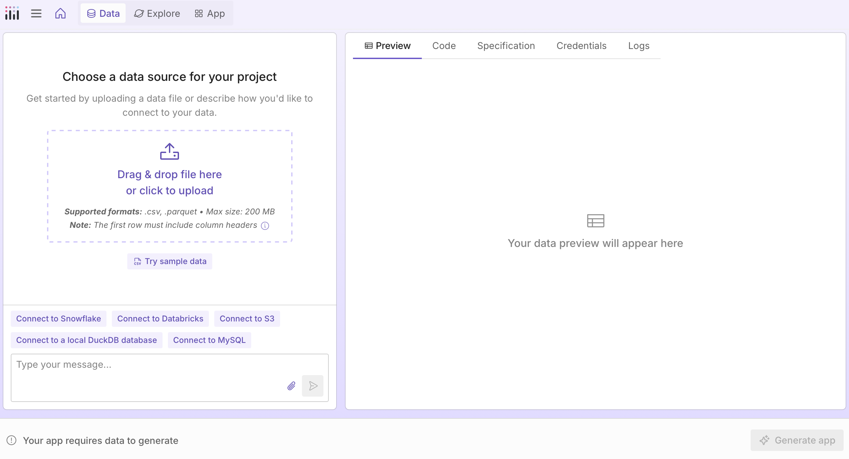
Task: Click the upload icon inside the drop zone
Action: coord(169,151)
